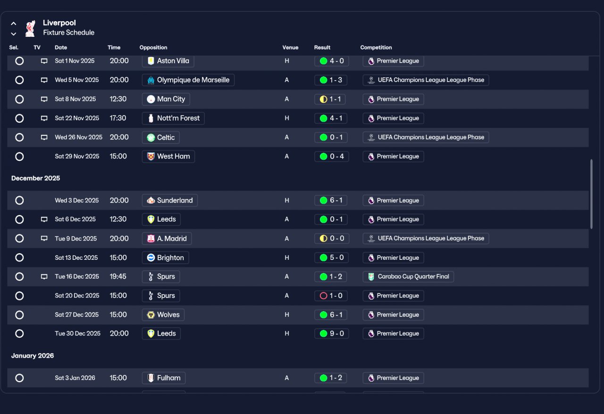This screenshot has height=414, width=604.
Task: Open Nott'm Forest opposition button
Action: coord(173,118)
